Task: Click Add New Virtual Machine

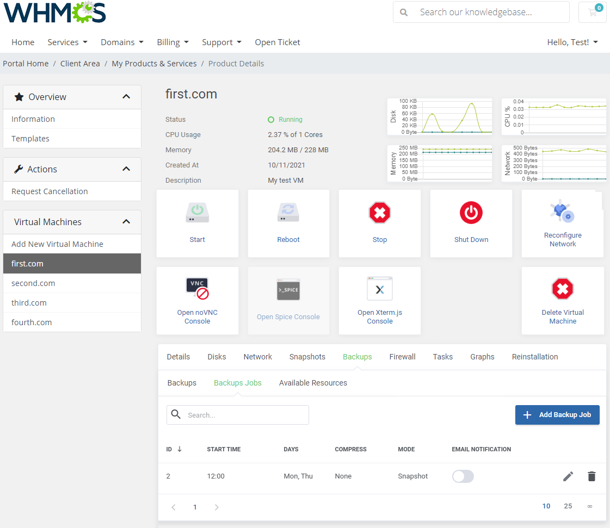Action: click(72, 244)
